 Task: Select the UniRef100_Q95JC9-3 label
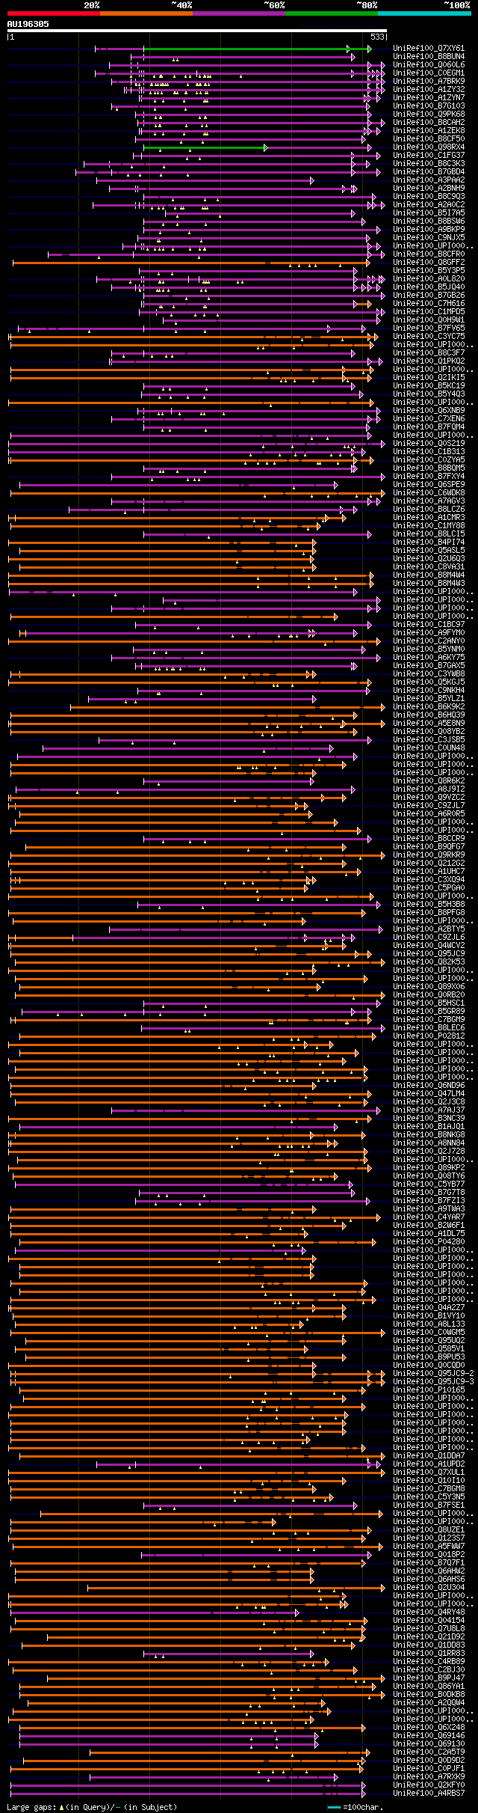tap(433, 1382)
